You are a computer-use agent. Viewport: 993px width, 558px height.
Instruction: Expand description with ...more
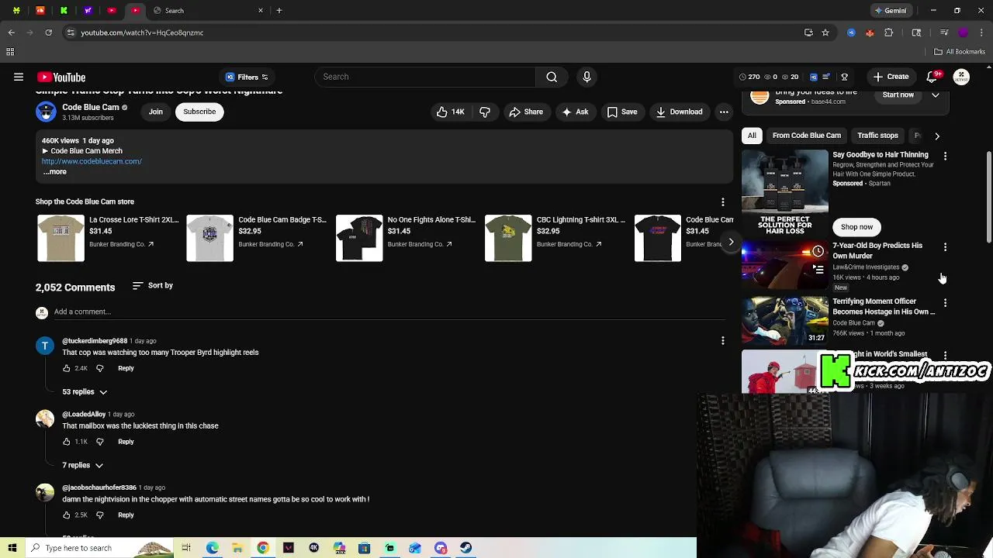coord(54,172)
